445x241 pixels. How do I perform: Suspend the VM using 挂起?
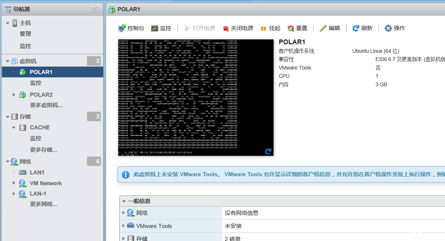(263, 28)
